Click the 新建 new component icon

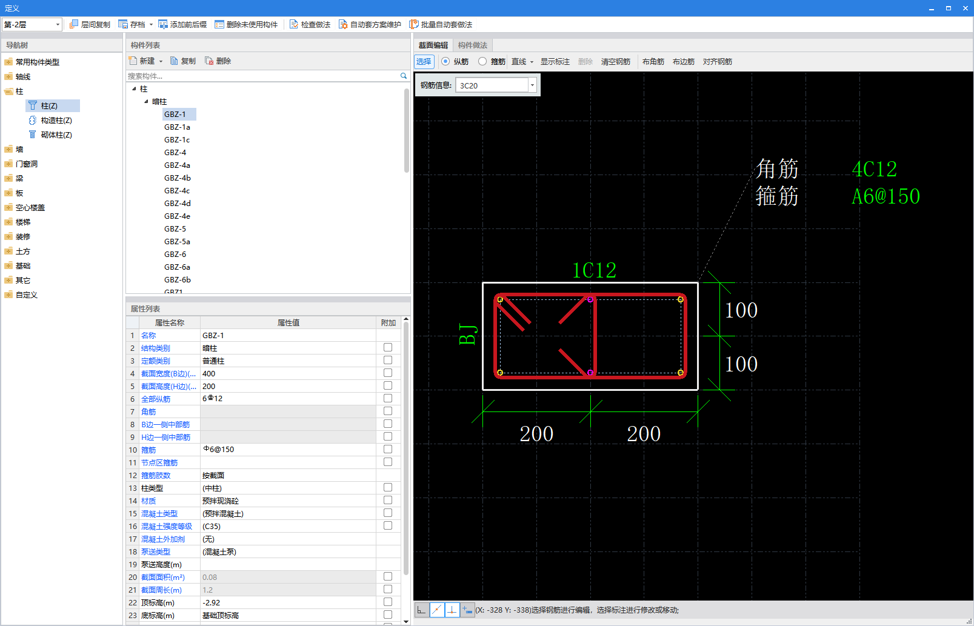point(133,61)
